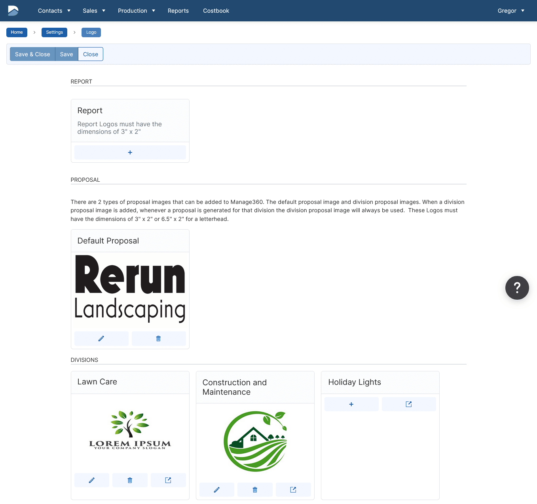The height and width of the screenshot is (504, 537).
Task: Navigate to Settings breadcrumb
Action: click(54, 32)
